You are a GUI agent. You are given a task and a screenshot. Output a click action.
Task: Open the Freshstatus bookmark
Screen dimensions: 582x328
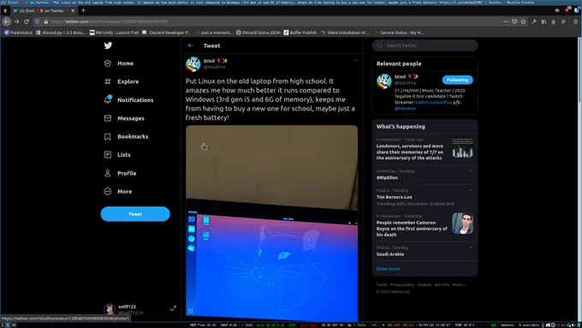coord(18,33)
